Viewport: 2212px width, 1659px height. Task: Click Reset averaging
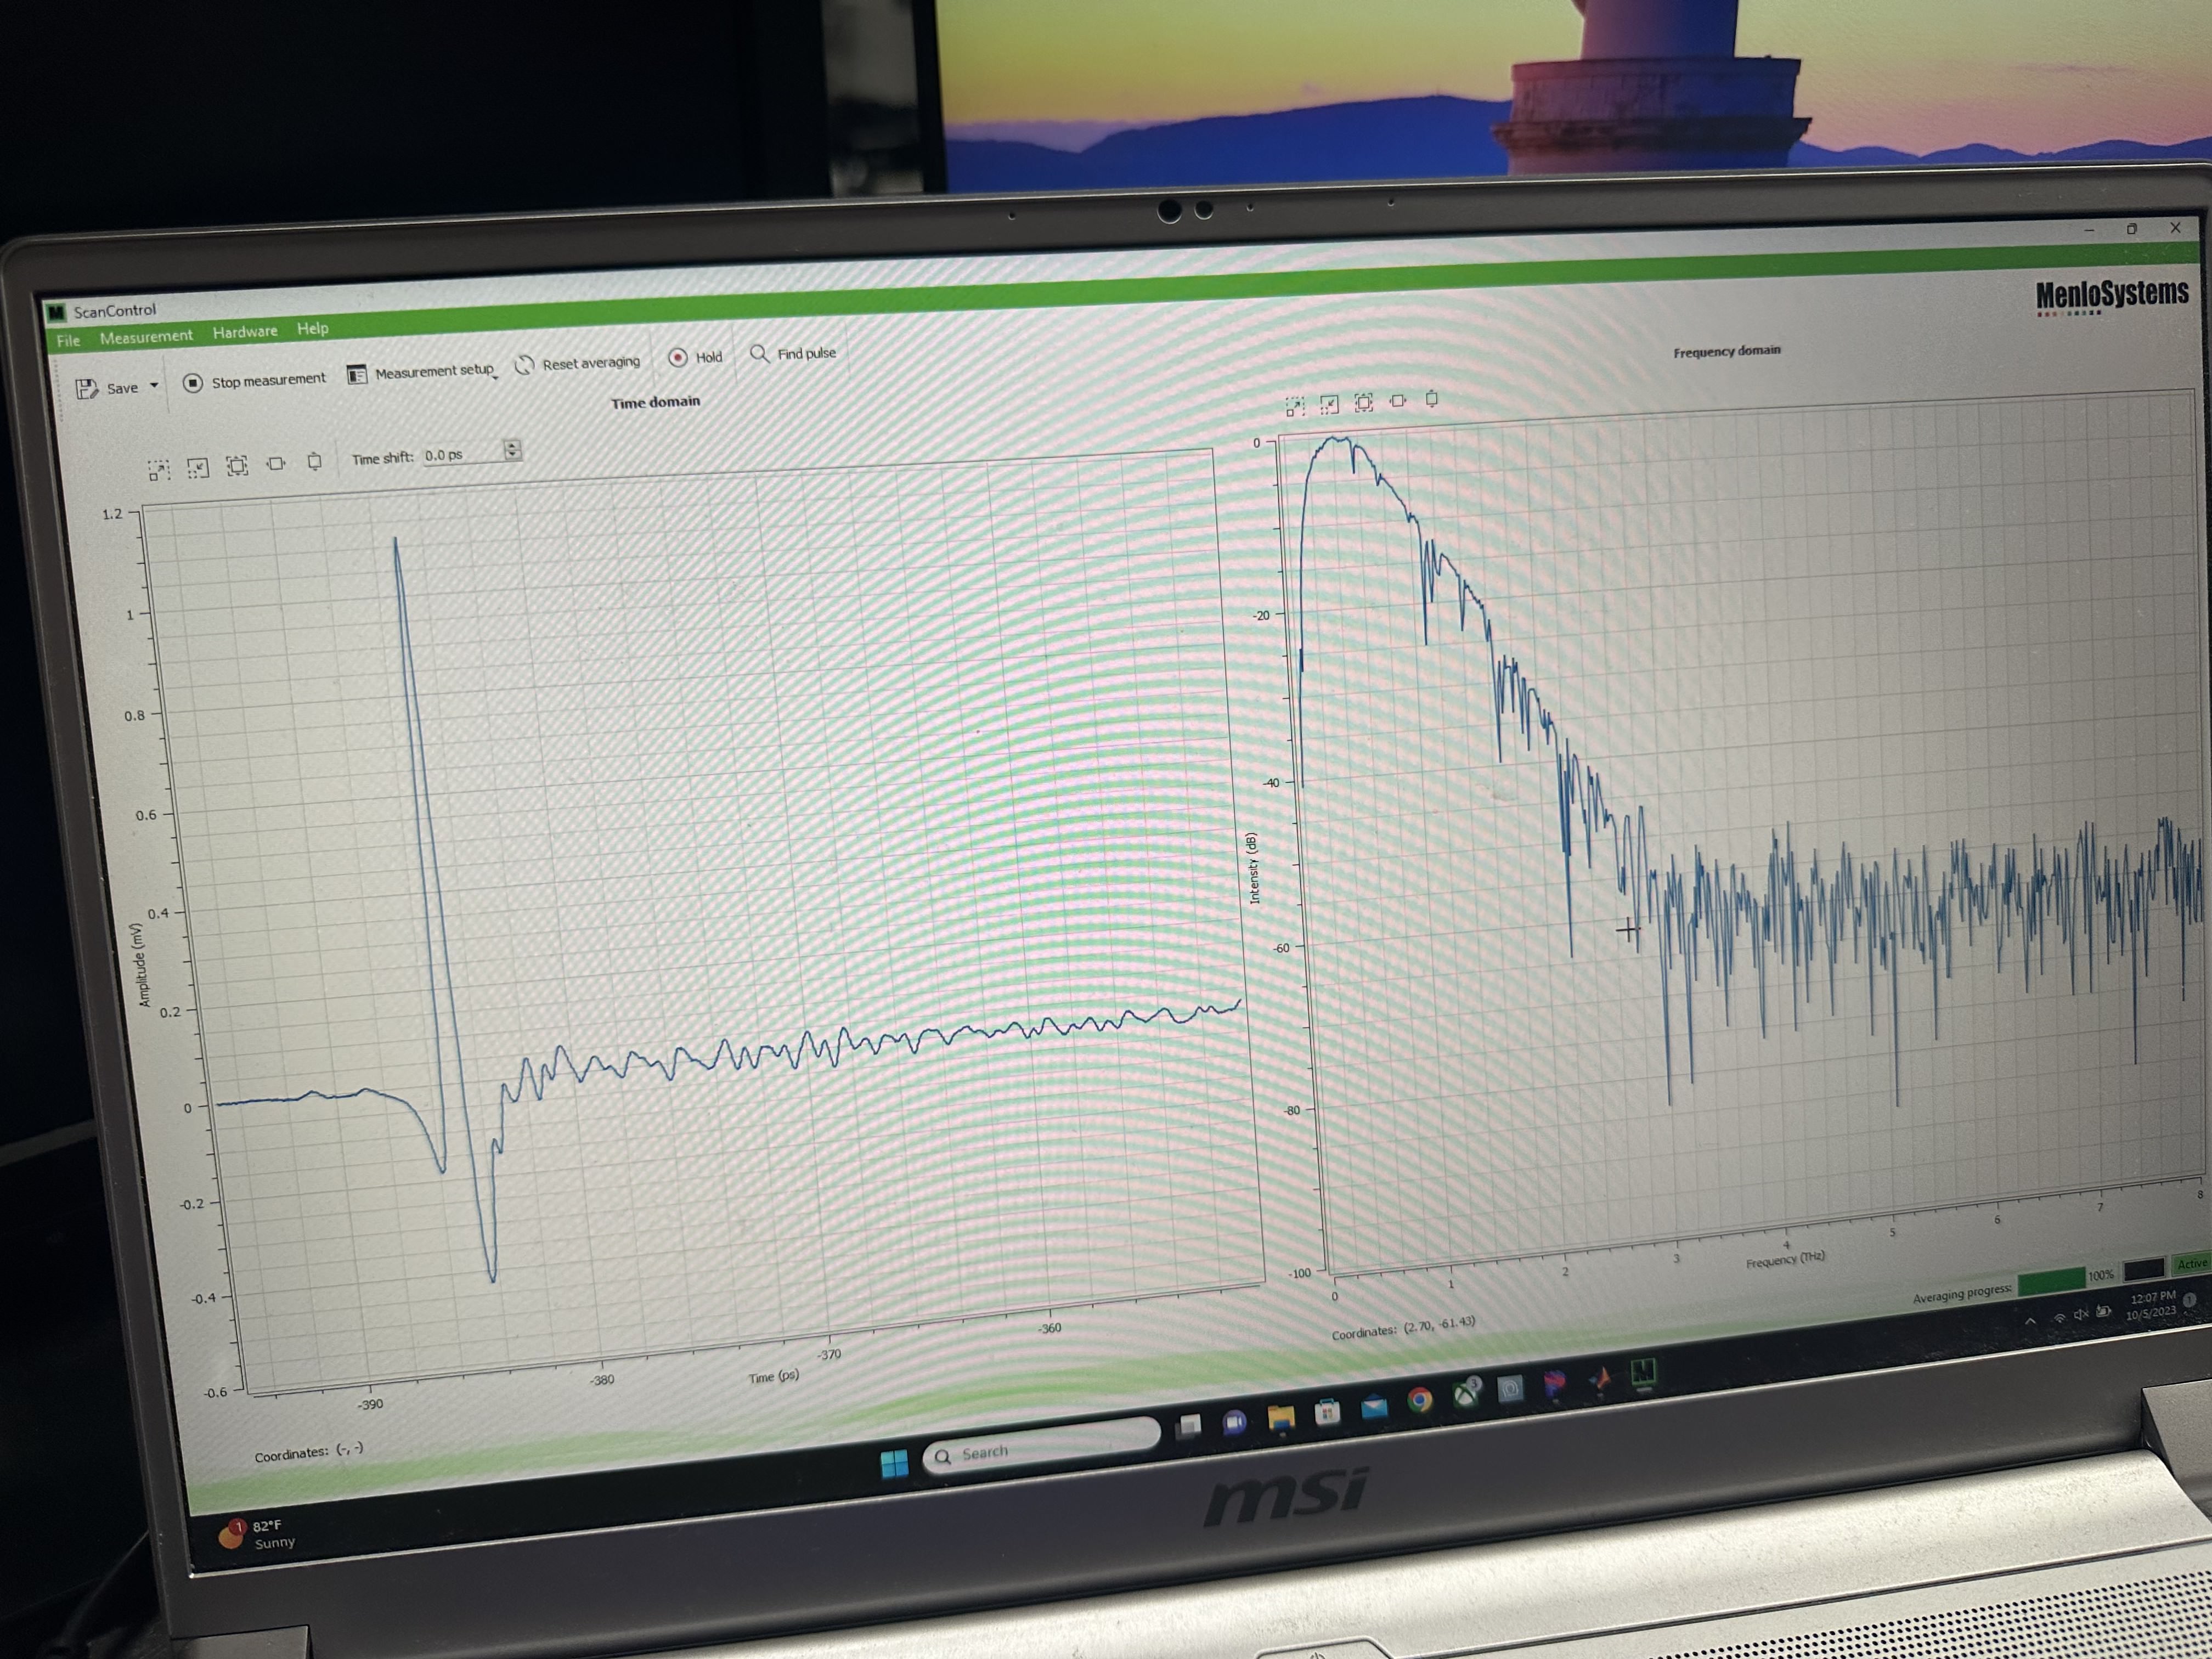click(578, 363)
